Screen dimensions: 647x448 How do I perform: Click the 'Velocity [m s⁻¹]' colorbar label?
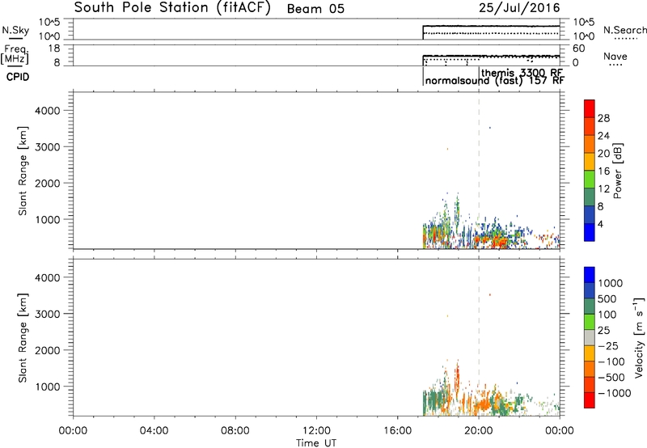[639, 338]
